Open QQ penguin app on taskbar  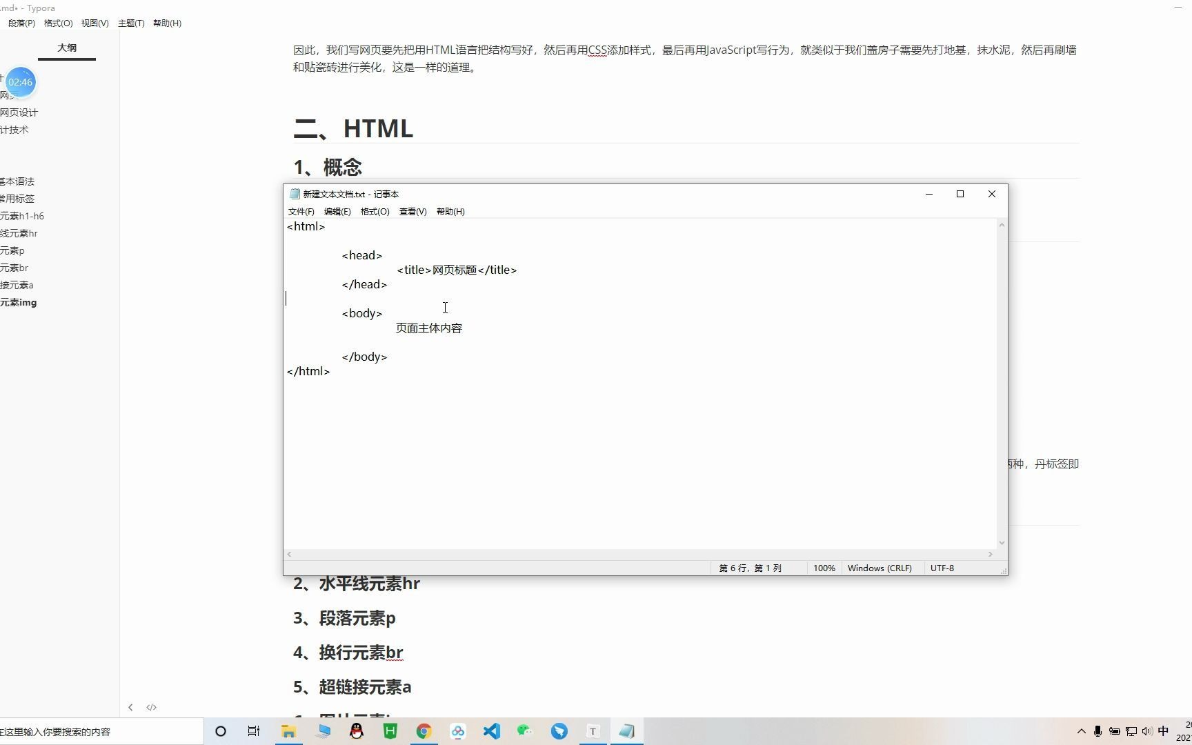(357, 731)
